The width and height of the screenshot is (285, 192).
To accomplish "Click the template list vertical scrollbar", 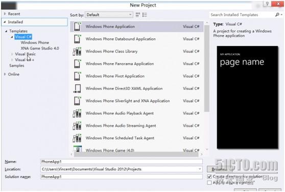I will pos(207,68).
